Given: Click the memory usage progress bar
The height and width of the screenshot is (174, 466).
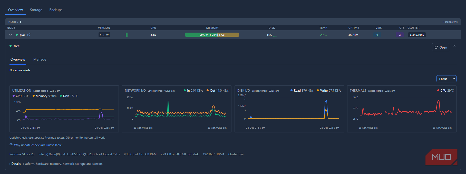Looking at the screenshot, I should pos(212,35).
